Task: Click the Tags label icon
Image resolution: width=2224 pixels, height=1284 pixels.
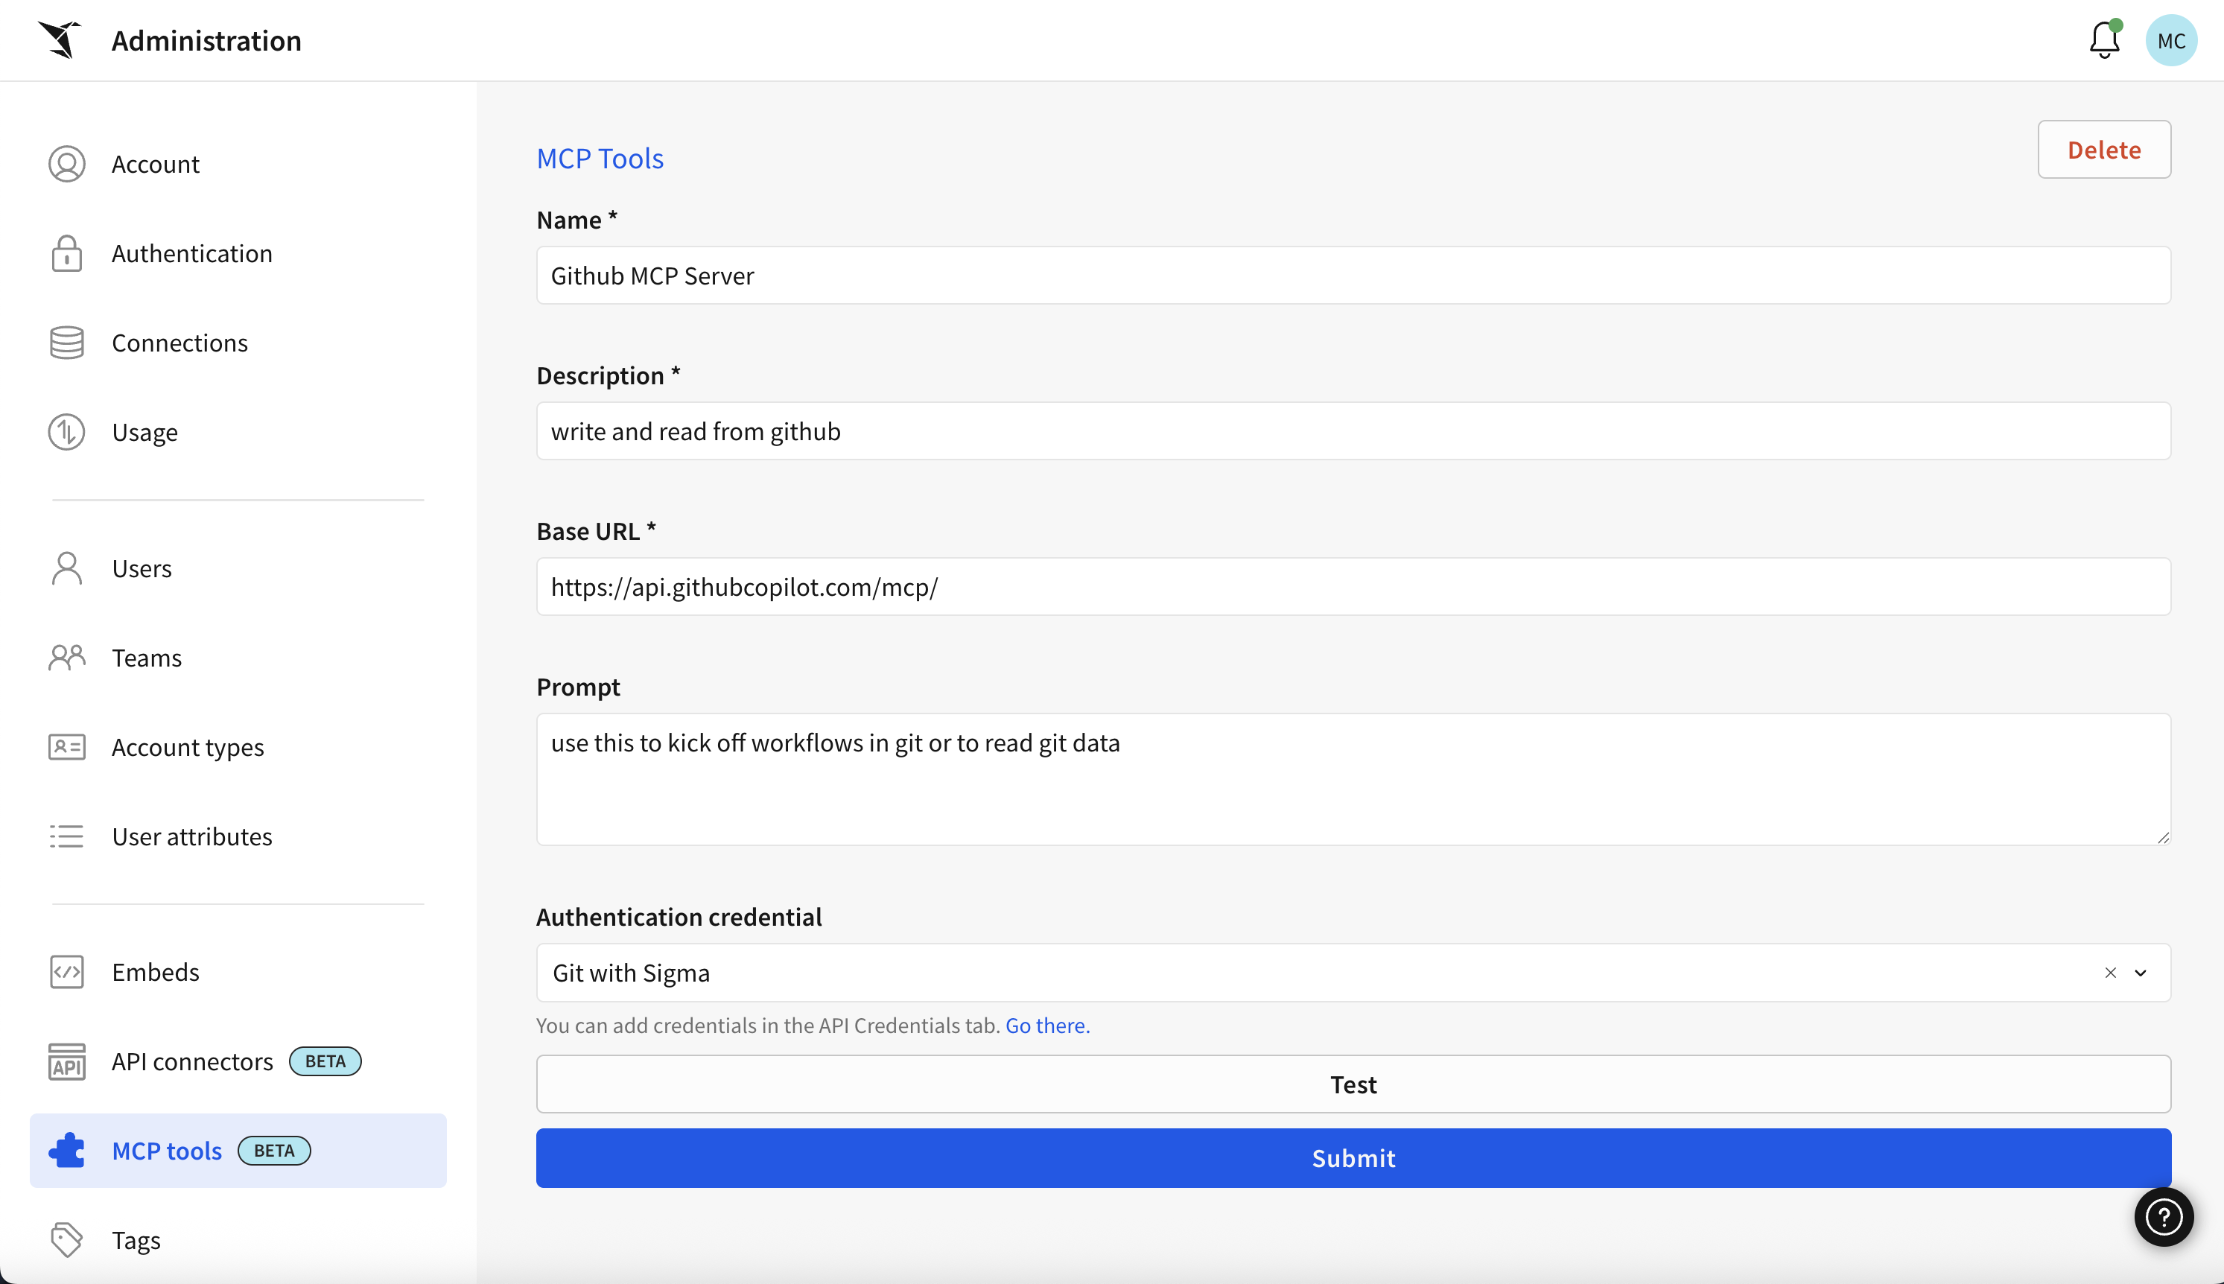Action: click(x=66, y=1240)
